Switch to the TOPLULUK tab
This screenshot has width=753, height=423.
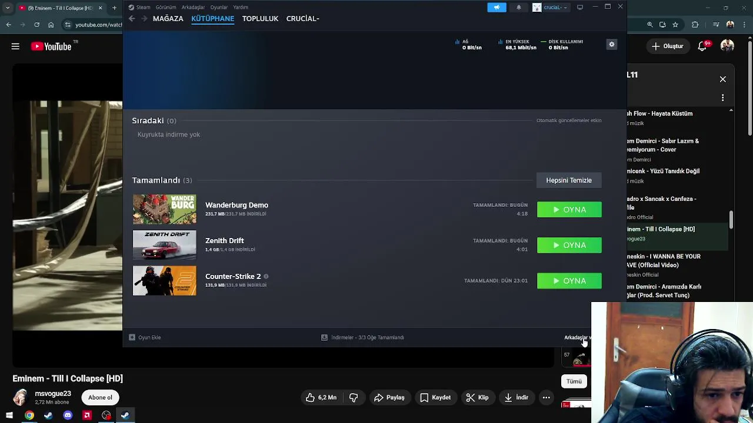[x=260, y=19]
